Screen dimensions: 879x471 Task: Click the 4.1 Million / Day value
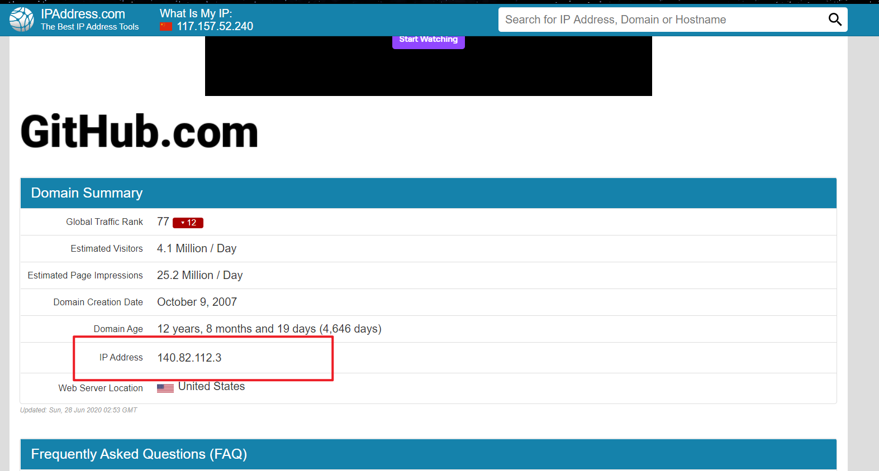(197, 248)
